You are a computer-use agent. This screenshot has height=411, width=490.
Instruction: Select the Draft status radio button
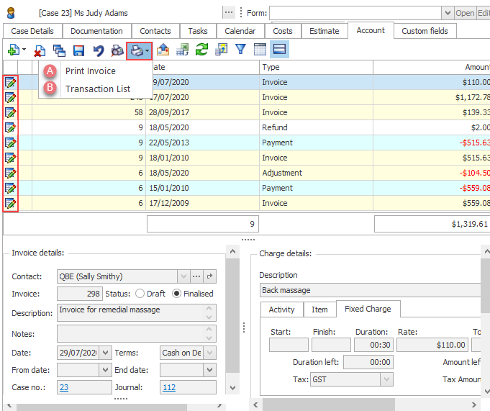(140, 294)
